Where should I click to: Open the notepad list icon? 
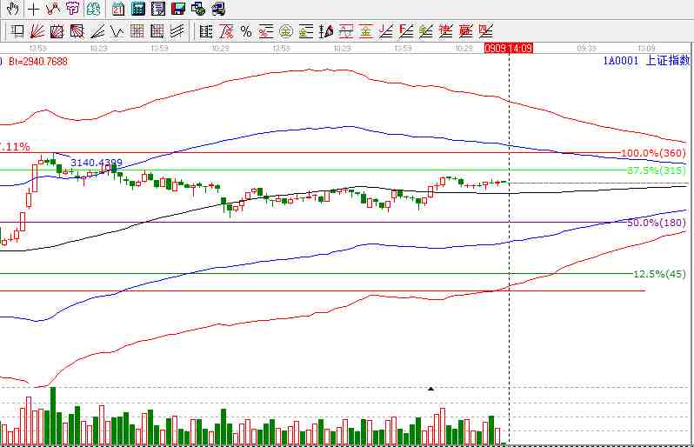[158, 9]
